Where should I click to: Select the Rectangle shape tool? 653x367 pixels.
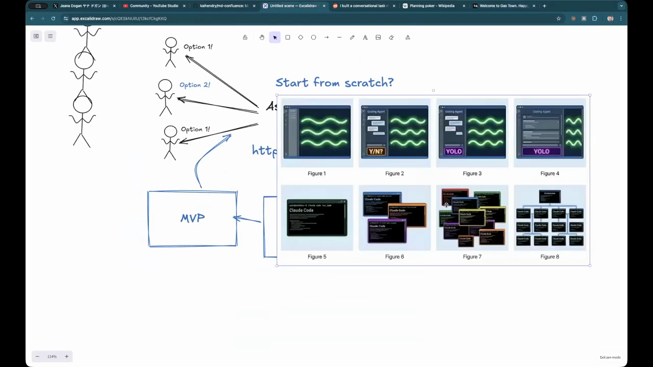click(x=288, y=37)
